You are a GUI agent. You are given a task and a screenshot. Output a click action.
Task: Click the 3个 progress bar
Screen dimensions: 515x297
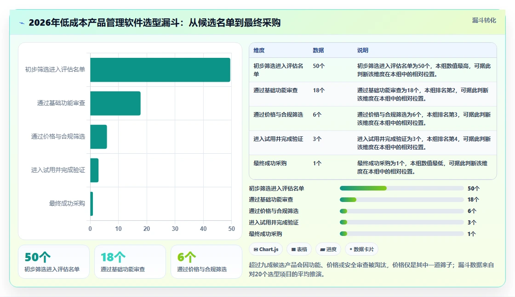click(x=402, y=222)
